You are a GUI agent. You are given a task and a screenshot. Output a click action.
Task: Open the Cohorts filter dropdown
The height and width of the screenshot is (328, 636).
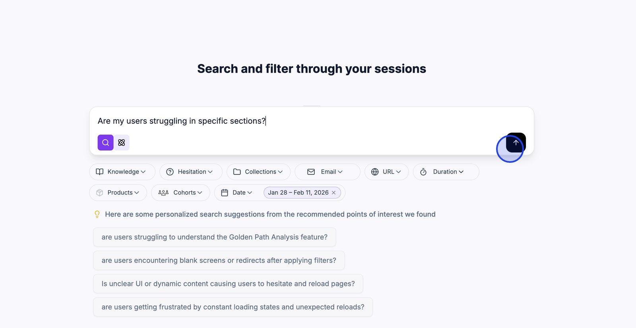(x=200, y=193)
